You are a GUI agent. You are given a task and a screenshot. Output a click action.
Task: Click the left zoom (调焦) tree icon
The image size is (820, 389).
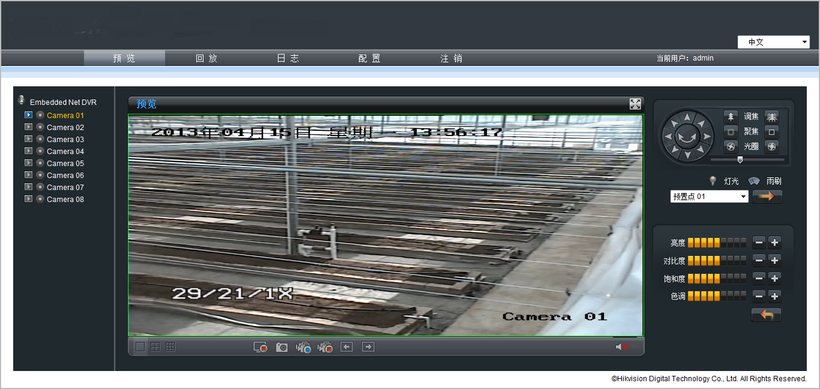coord(731,116)
